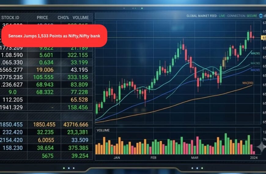266x174 pixels.
Task: Click the price value 5.601
Action: tap(46, 55)
